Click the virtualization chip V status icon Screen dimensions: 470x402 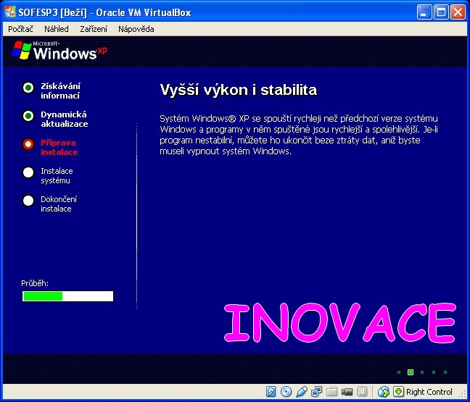click(363, 392)
